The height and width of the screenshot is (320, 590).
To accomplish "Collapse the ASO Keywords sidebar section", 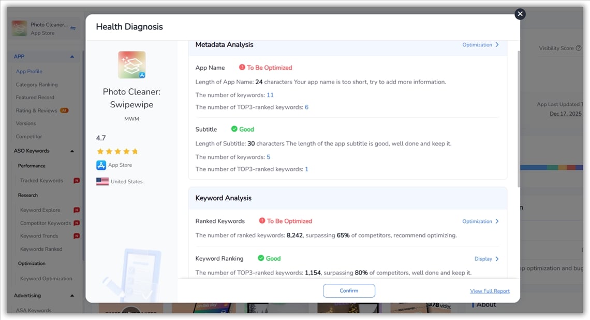I will coord(72,151).
